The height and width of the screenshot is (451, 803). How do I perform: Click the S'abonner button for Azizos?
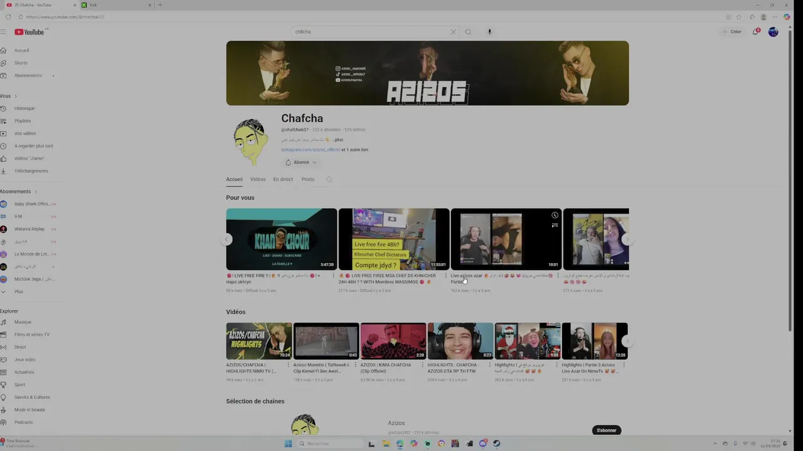[607, 430]
